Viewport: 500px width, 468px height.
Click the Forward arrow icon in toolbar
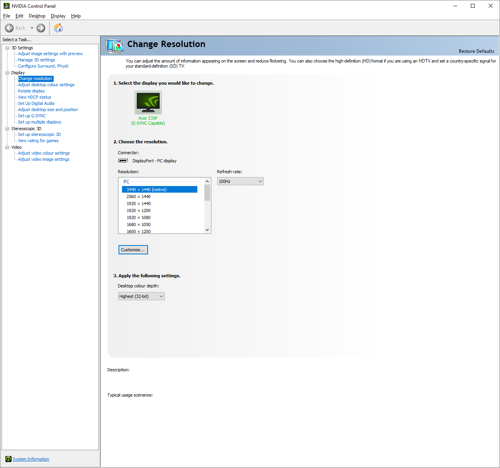(x=41, y=28)
